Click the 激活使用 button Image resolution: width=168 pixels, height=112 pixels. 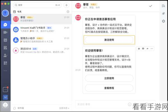pos(109,40)
